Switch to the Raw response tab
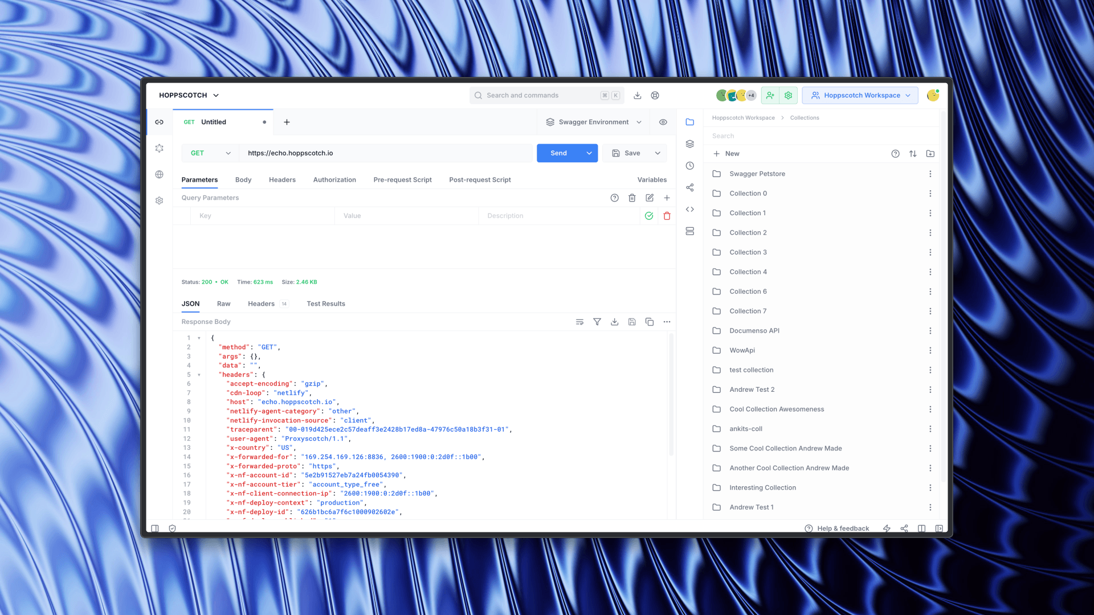Image resolution: width=1094 pixels, height=615 pixels. (223, 304)
